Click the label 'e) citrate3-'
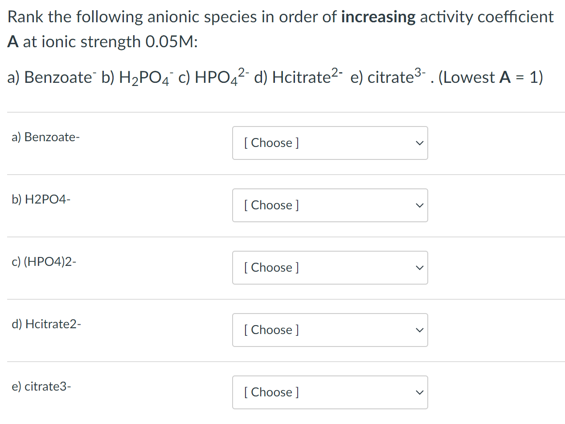Screen dimensions: 565x424 tap(41, 387)
